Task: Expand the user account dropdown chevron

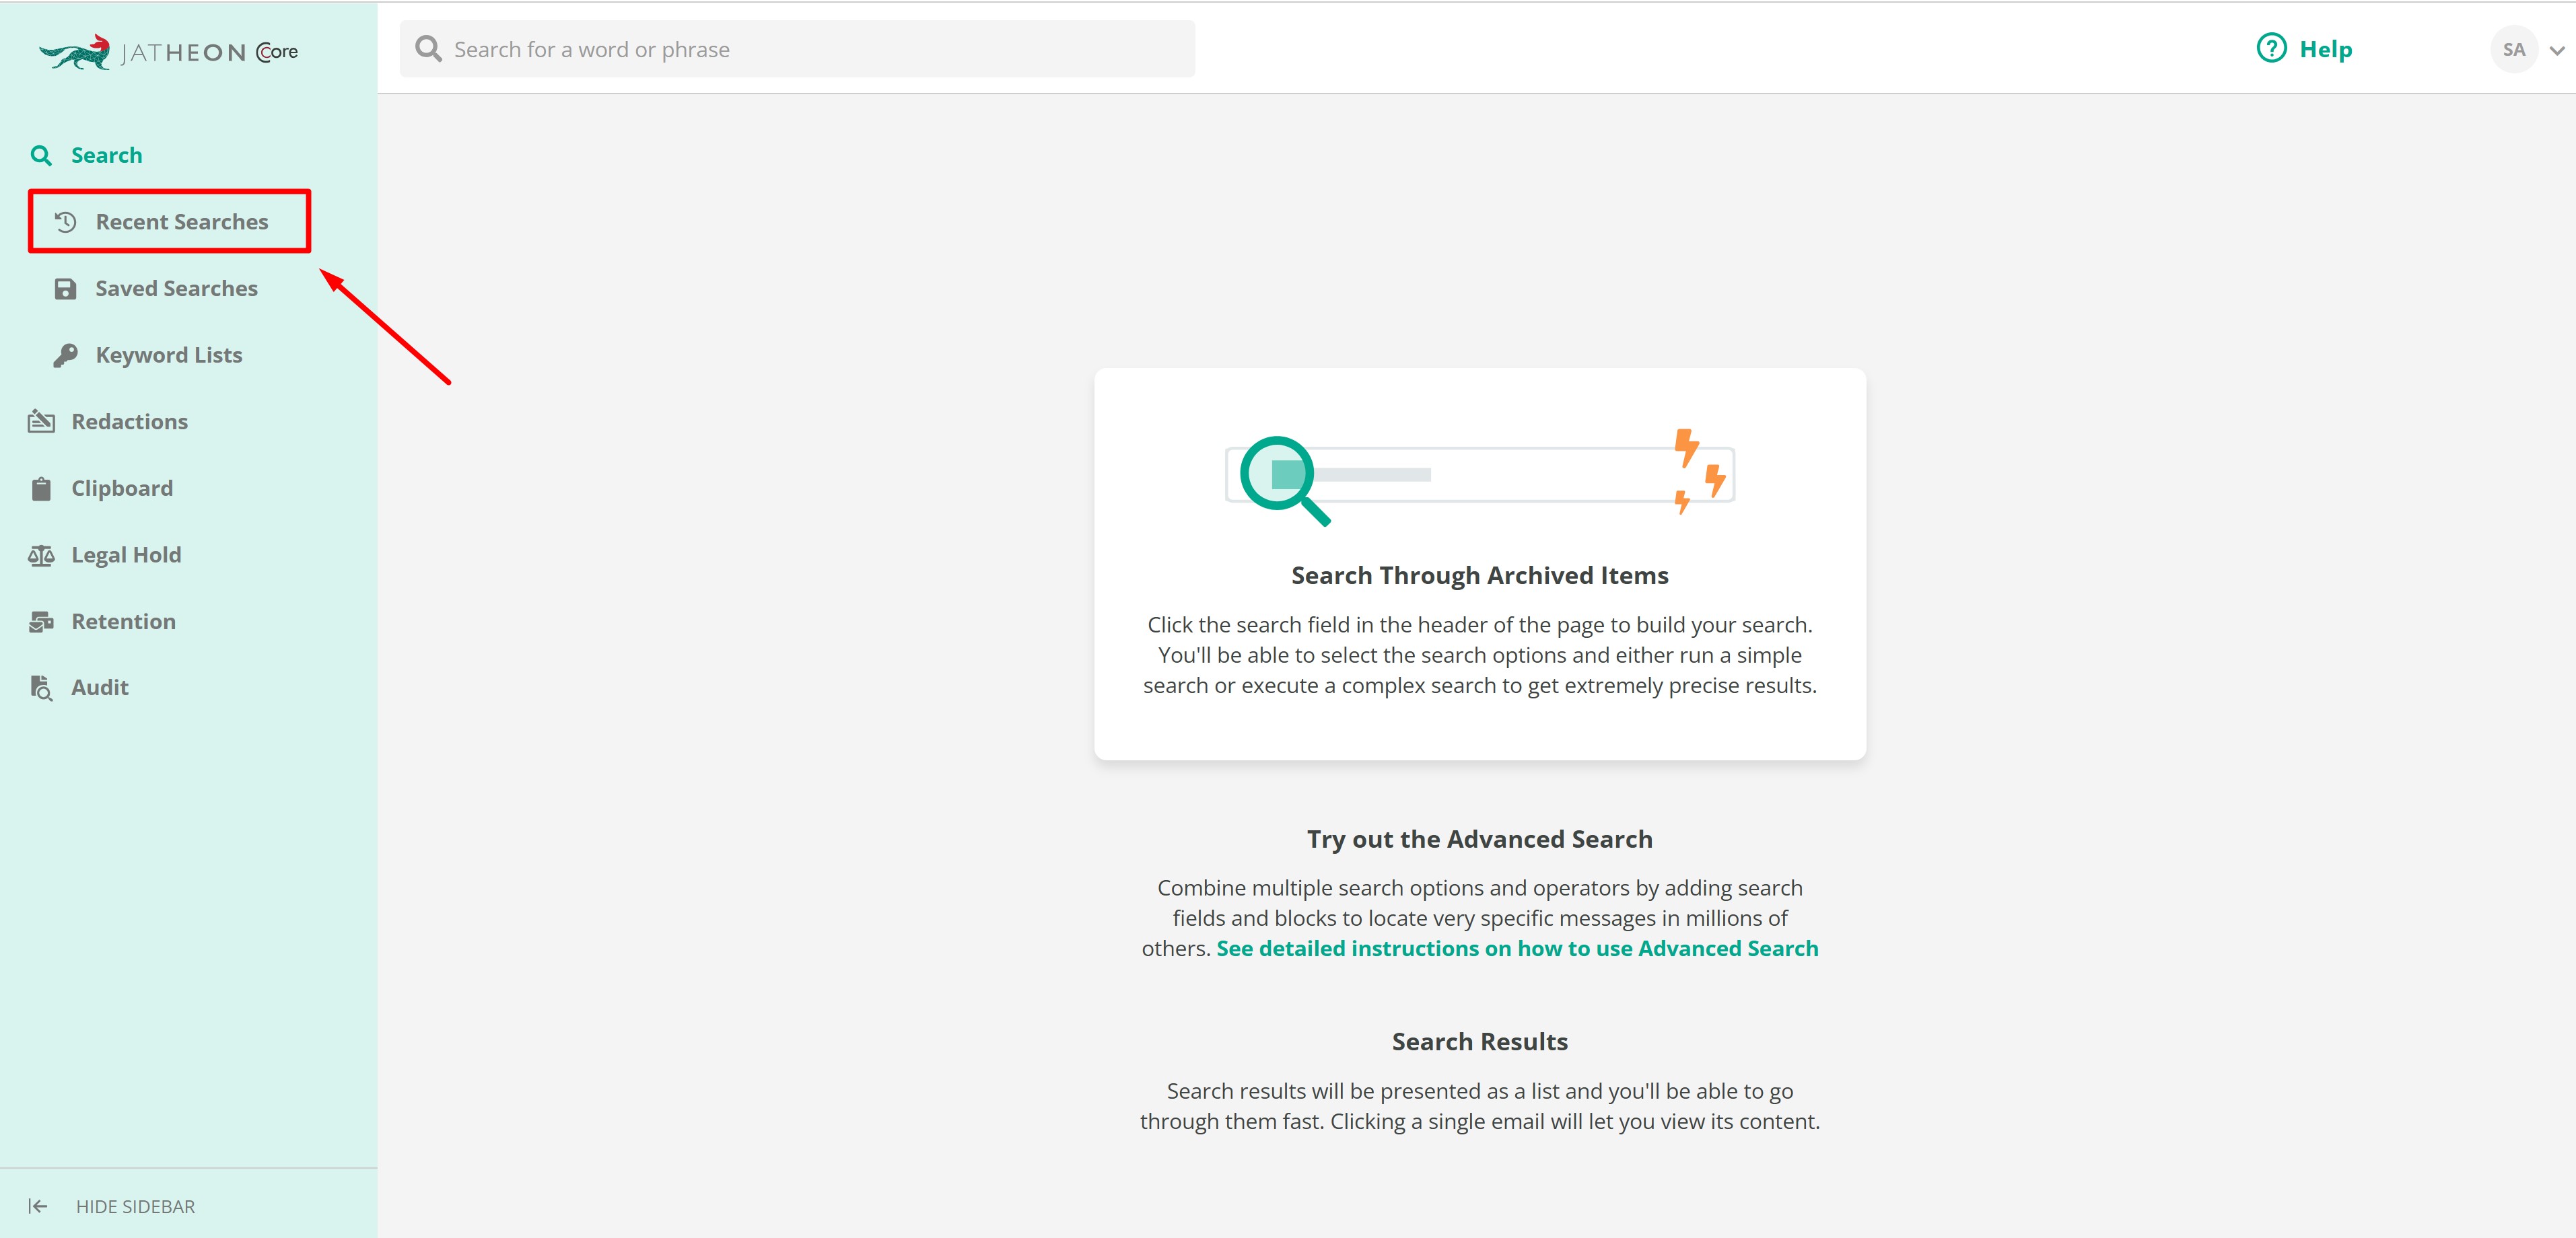Action: point(2557,50)
